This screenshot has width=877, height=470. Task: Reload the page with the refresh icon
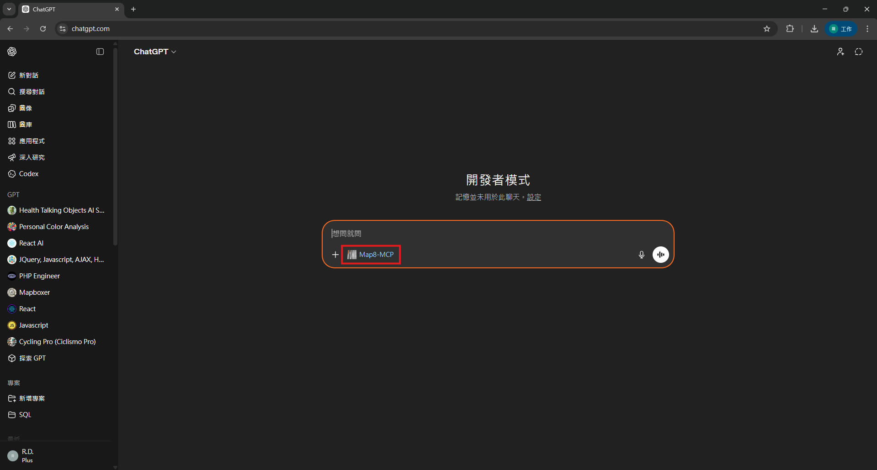pyautogui.click(x=43, y=29)
